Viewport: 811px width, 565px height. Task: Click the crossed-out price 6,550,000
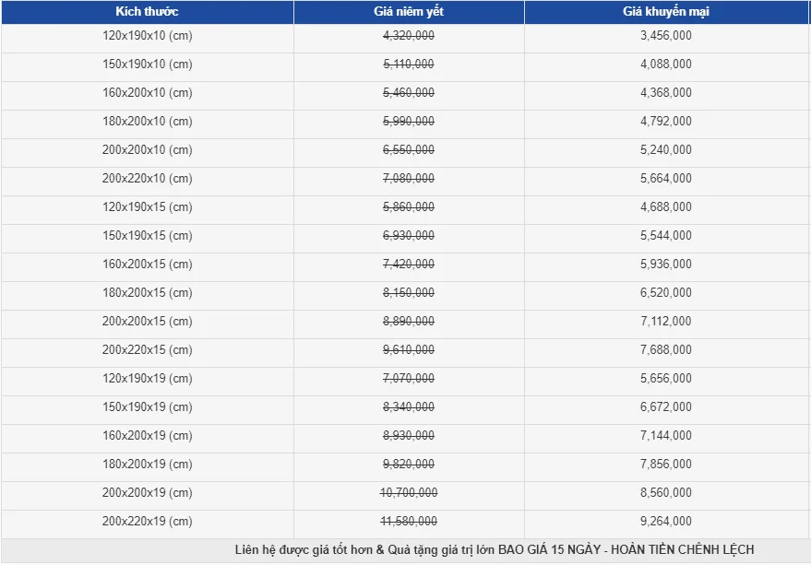(x=409, y=150)
